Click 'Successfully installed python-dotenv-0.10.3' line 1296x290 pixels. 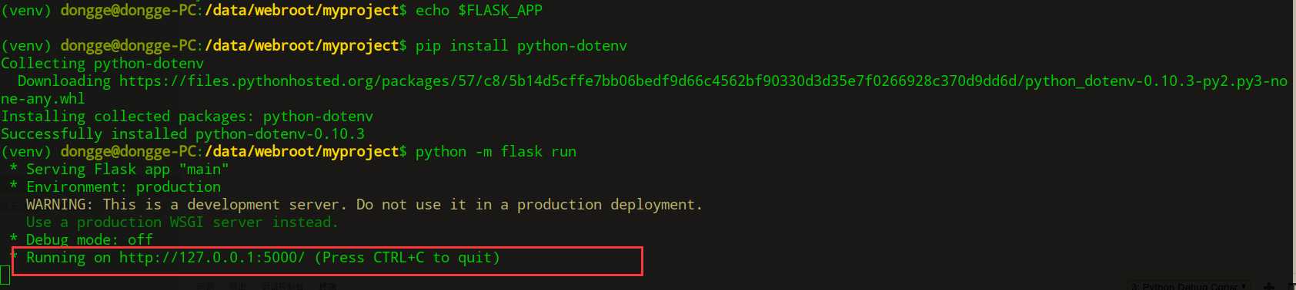coord(183,134)
